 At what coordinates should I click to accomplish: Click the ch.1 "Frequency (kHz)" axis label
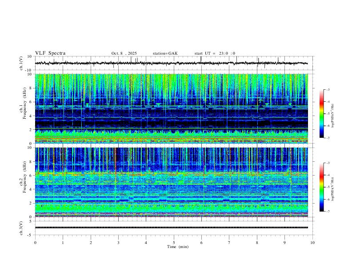coord(24,104)
